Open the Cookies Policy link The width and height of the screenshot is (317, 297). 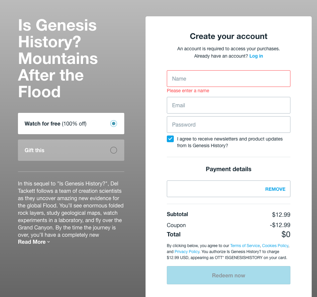275,246
